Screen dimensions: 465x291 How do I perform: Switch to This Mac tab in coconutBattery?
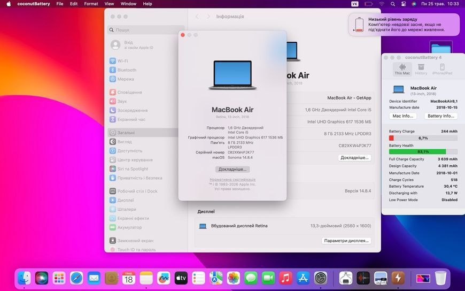(x=402, y=69)
